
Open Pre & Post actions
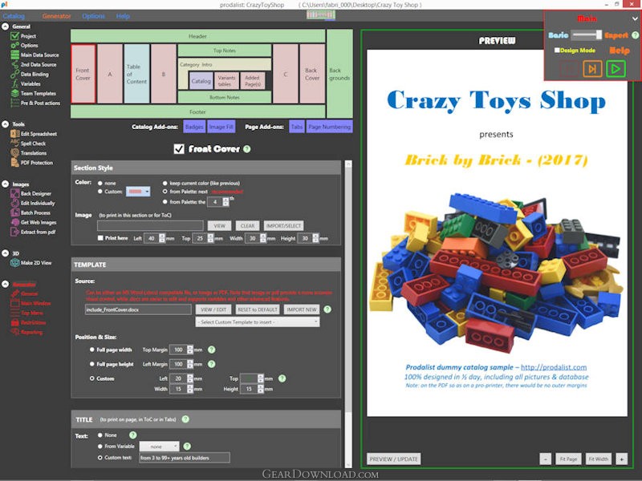coord(35,103)
